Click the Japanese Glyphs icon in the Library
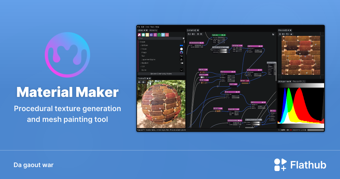This screenshot has height=179, width=340. pos(181,59)
